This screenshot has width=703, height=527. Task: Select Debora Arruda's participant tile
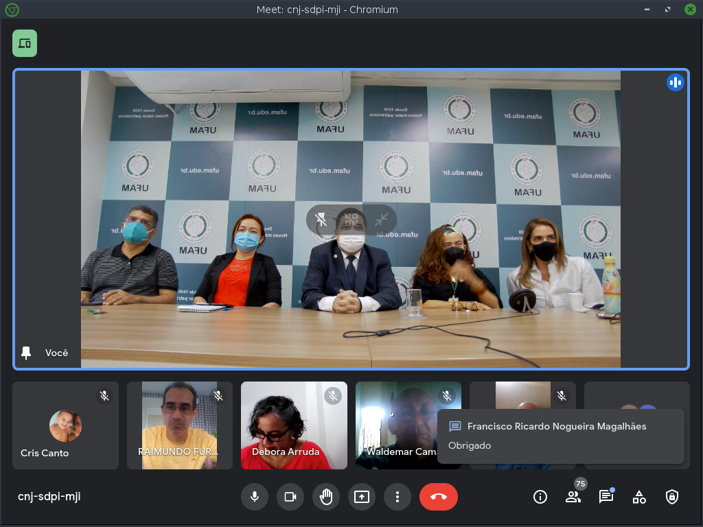pos(294,425)
